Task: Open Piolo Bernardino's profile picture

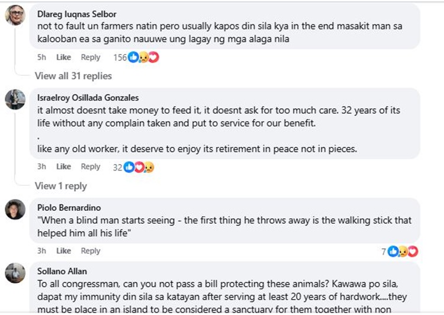Action: pos(15,209)
